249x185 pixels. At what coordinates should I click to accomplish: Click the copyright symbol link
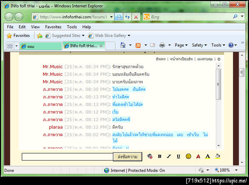(219, 59)
